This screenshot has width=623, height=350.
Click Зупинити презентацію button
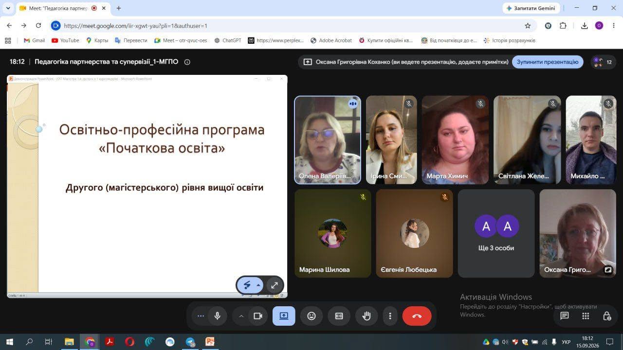(x=548, y=62)
